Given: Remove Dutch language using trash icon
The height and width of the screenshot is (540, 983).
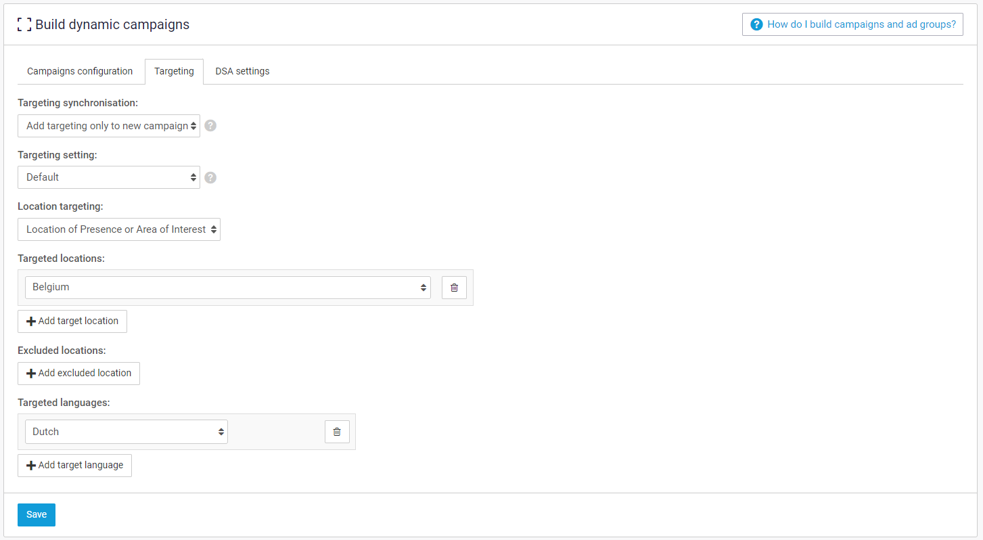Looking at the screenshot, I should (337, 432).
